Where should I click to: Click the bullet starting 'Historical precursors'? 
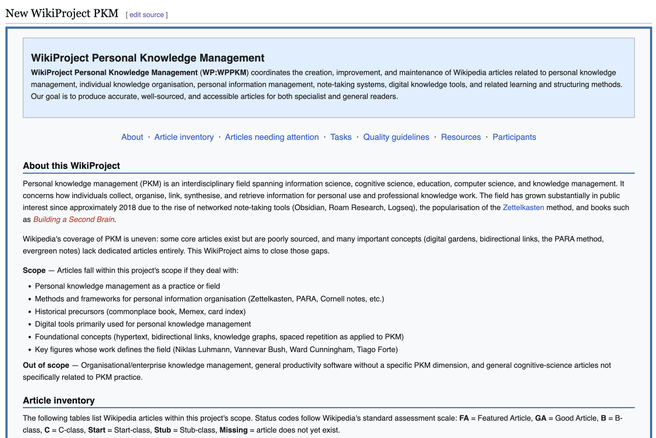tap(140, 311)
